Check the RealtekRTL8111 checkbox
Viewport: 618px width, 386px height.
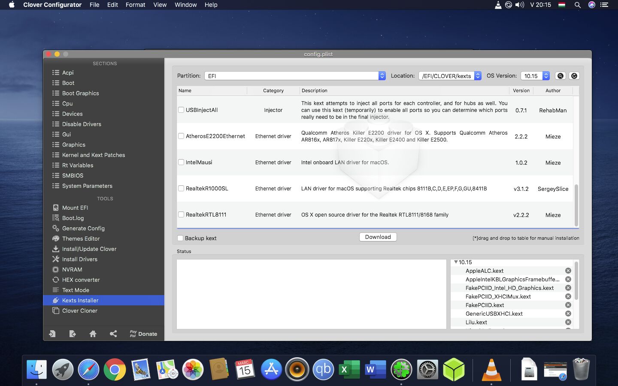[181, 214]
